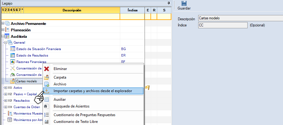
Task: Click the Descripción text field
Action: click(x=240, y=18)
